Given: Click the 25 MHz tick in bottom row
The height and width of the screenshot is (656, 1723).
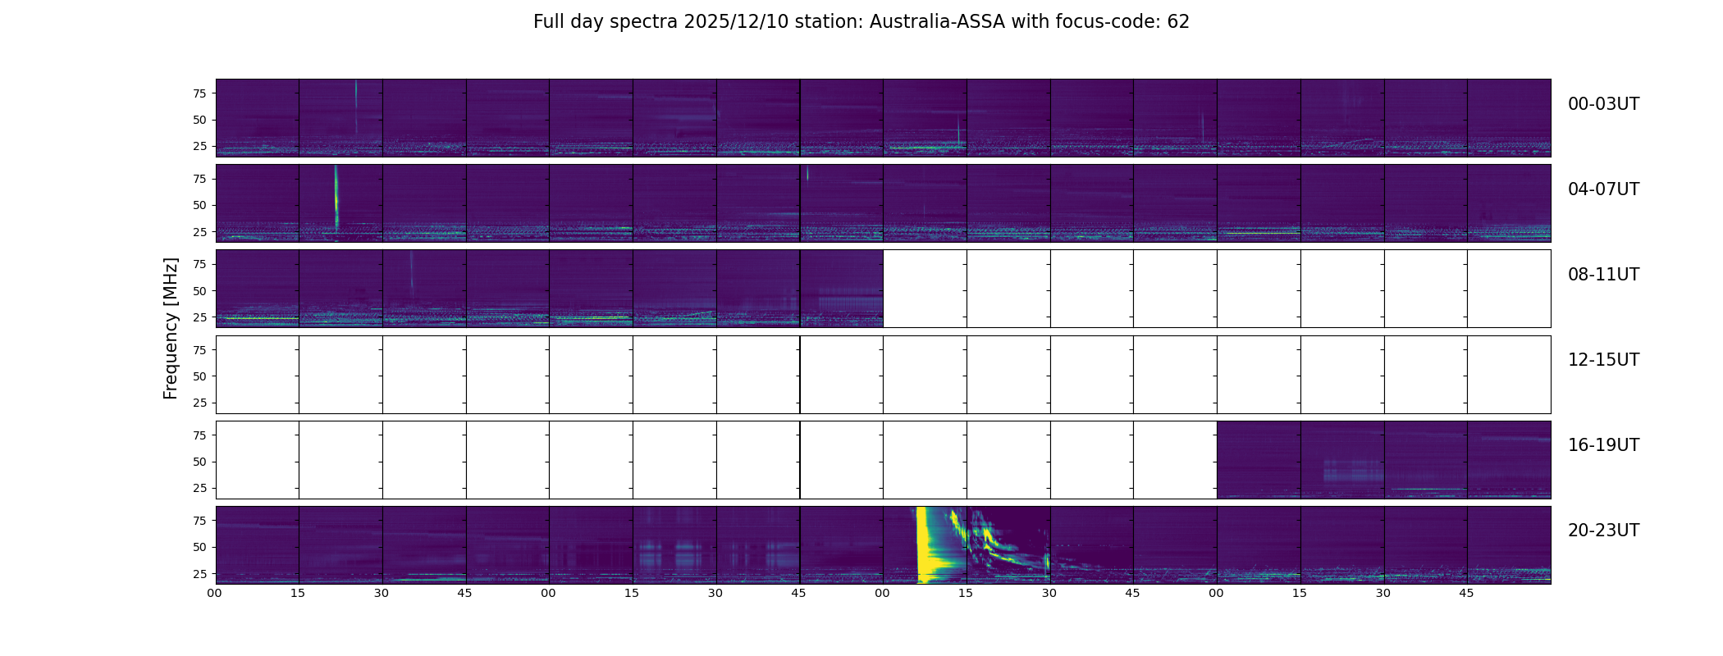Looking at the screenshot, I should pos(199,574).
